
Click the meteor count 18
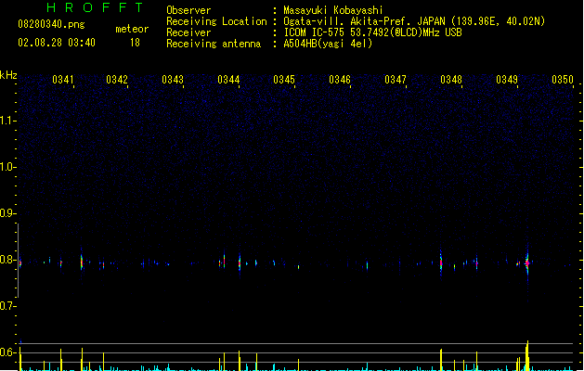(x=135, y=43)
